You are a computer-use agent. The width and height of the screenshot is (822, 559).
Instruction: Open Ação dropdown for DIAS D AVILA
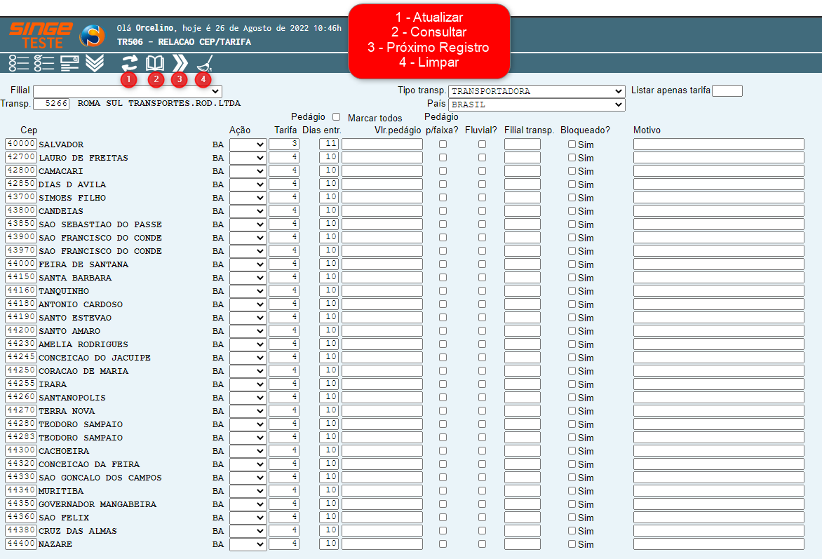pos(248,184)
